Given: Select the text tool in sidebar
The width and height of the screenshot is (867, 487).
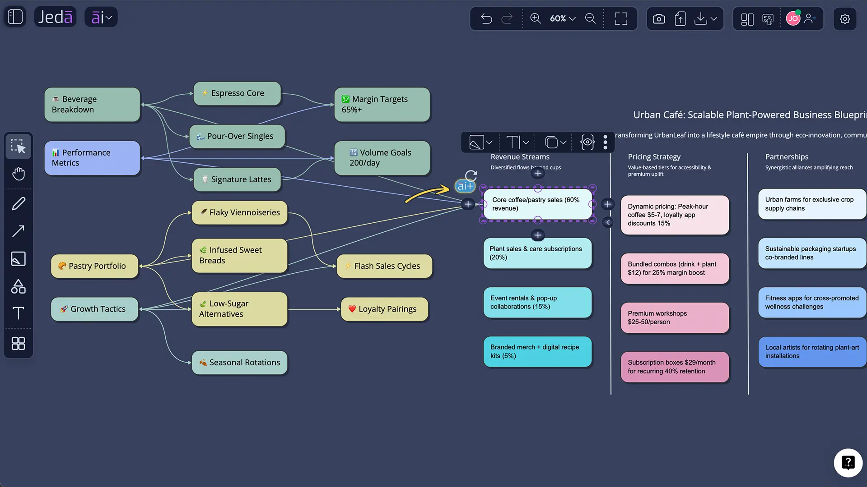Looking at the screenshot, I should [19, 313].
